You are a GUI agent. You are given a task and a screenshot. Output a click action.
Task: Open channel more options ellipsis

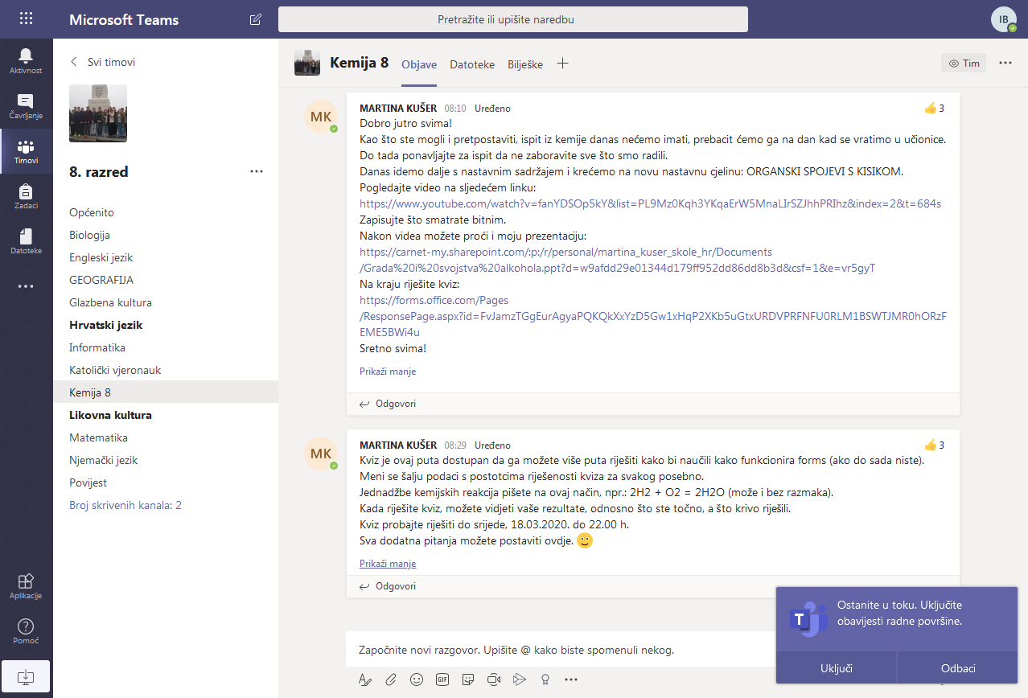tap(1005, 63)
